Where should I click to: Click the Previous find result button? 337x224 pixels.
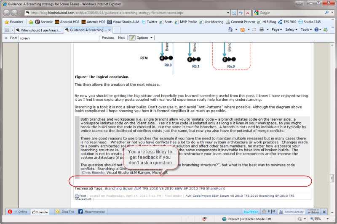(108, 38)
